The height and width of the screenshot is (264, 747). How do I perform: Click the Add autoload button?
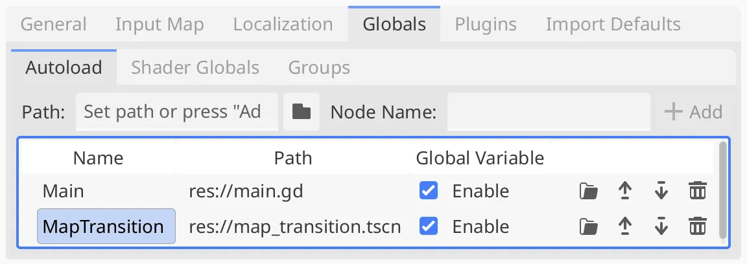pyautogui.click(x=693, y=112)
